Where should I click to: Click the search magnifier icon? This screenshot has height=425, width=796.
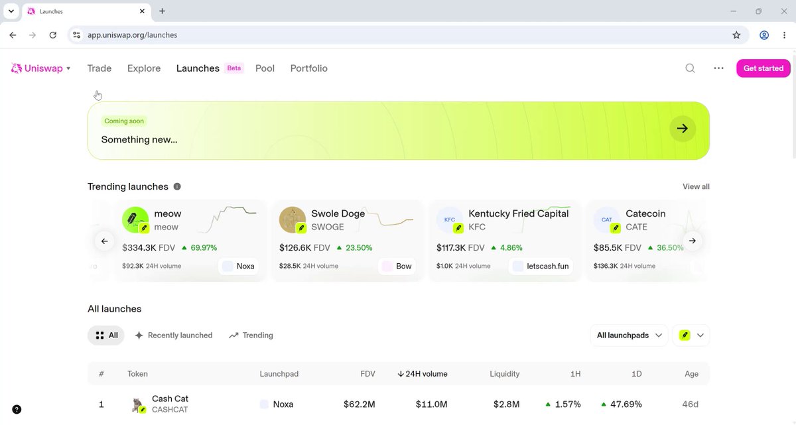point(691,68)
